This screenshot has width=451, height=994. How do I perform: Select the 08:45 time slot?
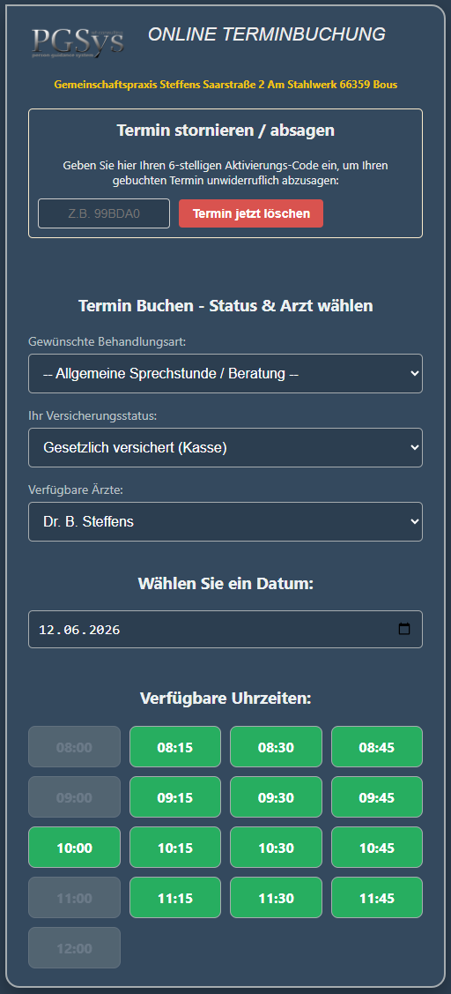(x=377, y=747)
